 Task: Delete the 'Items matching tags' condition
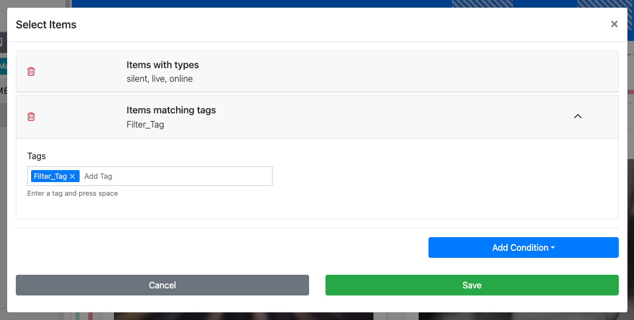point(31,117)
